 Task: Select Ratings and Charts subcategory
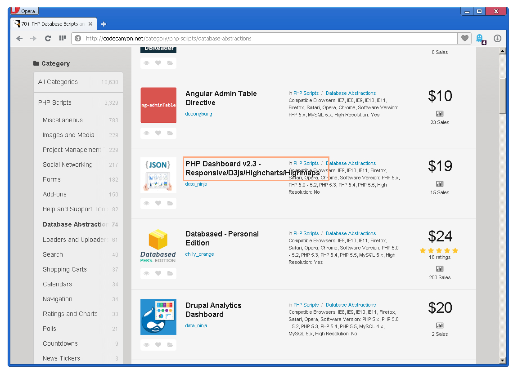tap(78, 314)
